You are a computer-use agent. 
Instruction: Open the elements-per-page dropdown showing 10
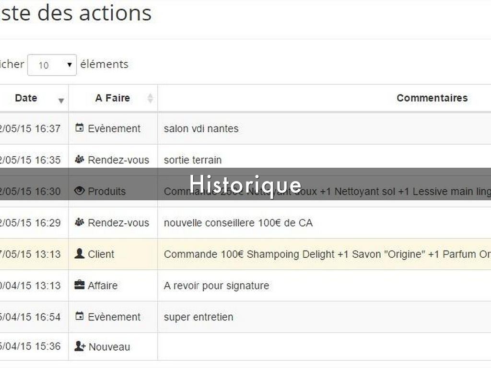[x=52, y=65]
